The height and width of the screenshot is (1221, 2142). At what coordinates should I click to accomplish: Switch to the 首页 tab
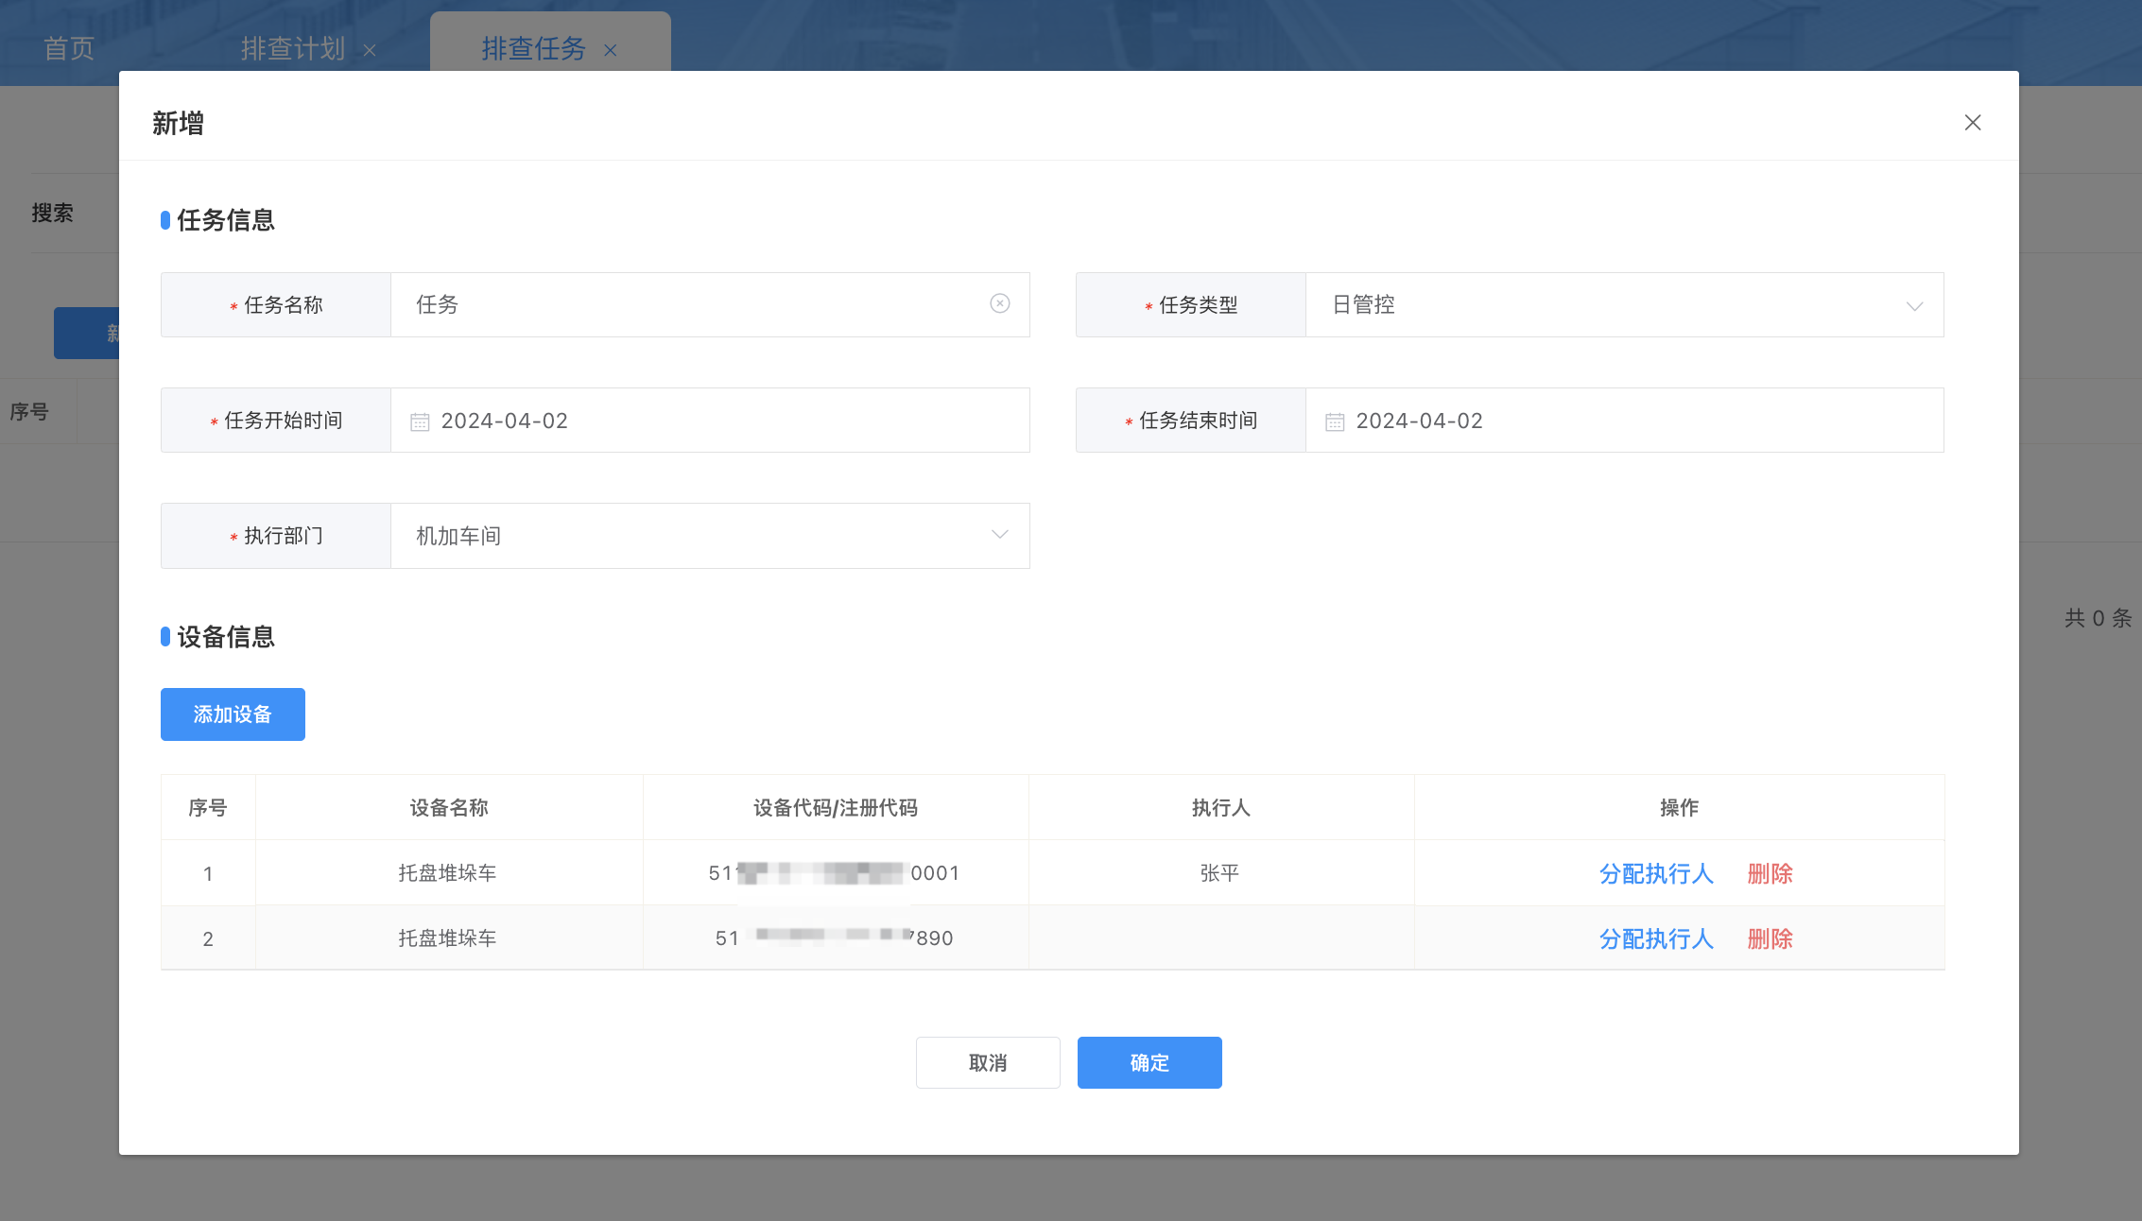pyautogui.click(x=69, y=48)
